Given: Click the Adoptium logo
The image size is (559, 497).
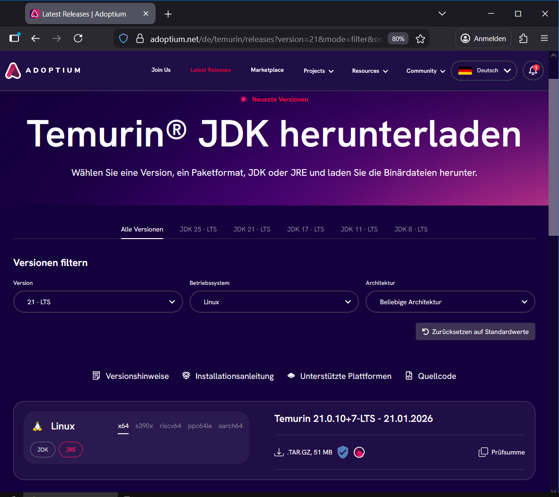Looking at the screenshot, I should coord(43,70).
